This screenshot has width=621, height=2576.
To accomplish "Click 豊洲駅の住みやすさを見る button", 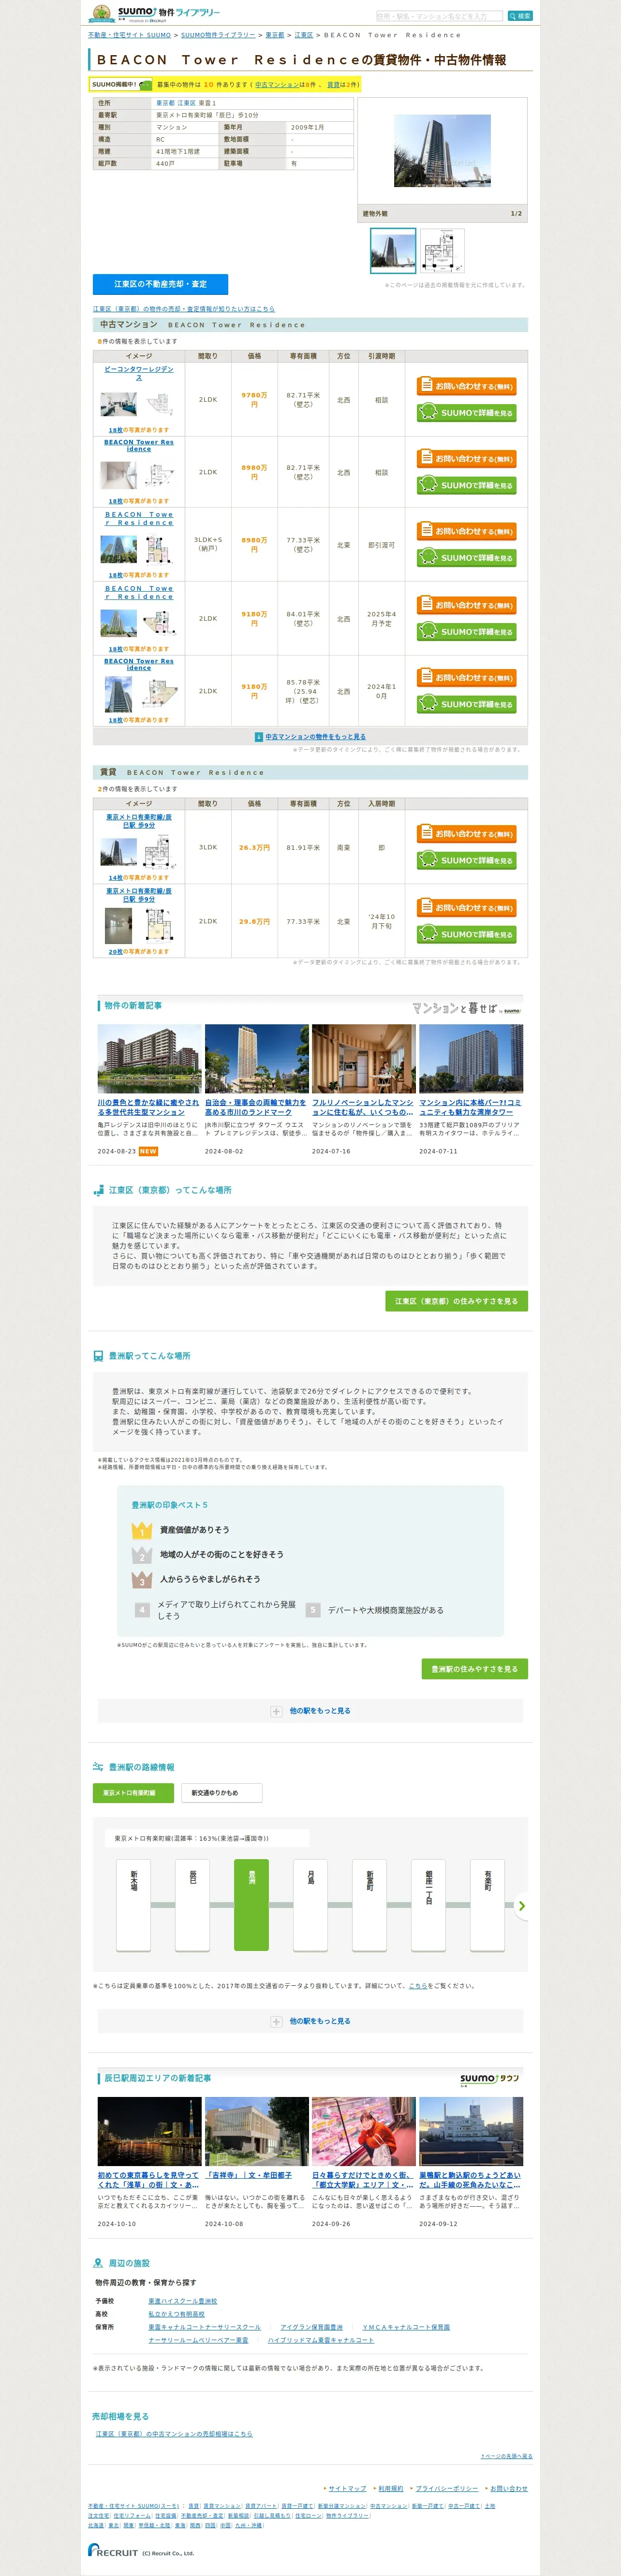I will [474, 1669].
